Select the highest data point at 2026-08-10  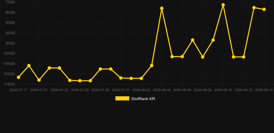click(223, 5)
